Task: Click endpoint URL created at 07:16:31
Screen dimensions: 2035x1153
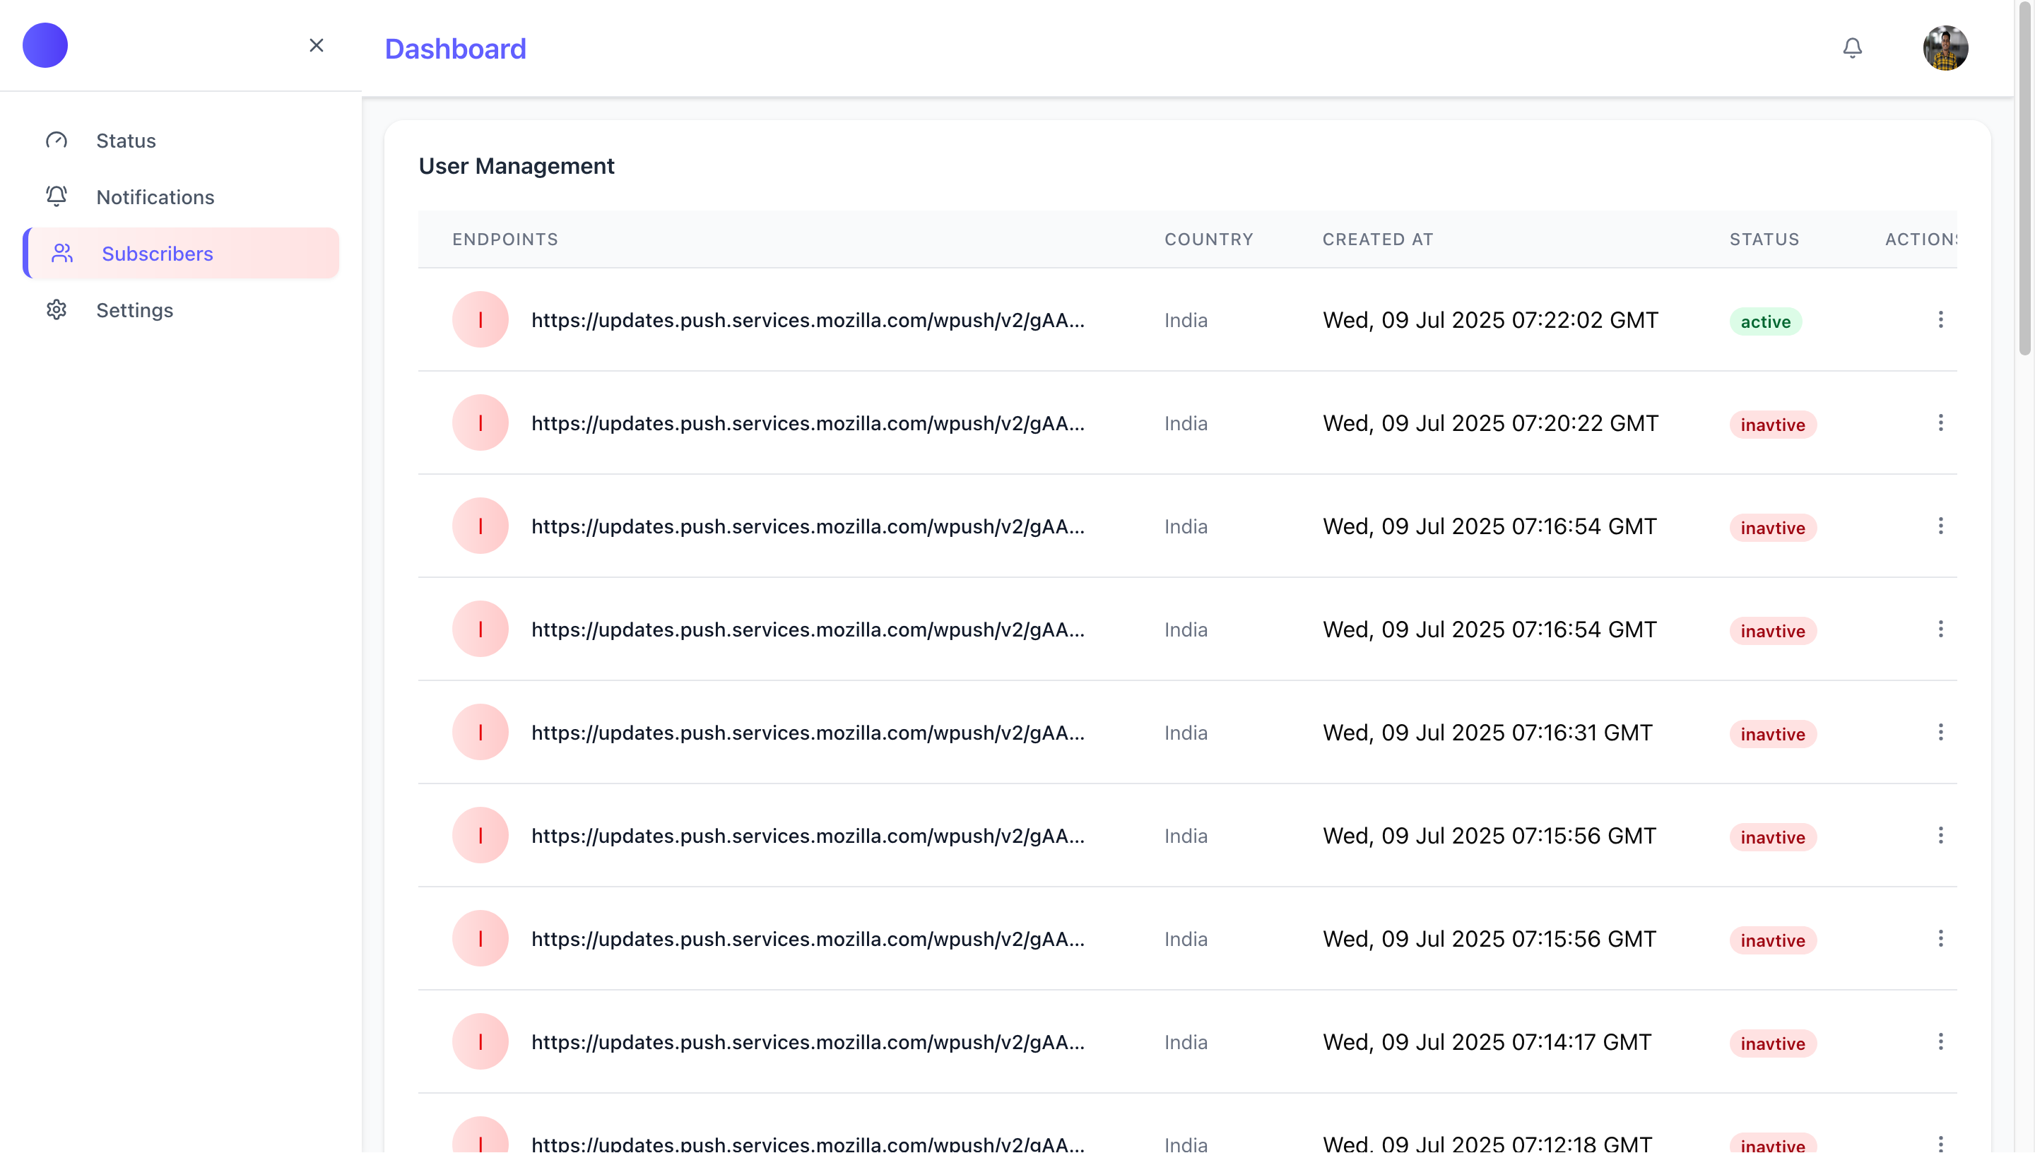Action: pos(808,733)
